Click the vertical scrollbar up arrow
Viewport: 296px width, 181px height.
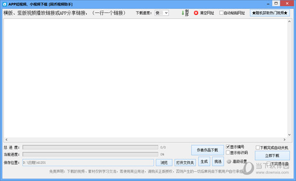(x=290, y=22)
